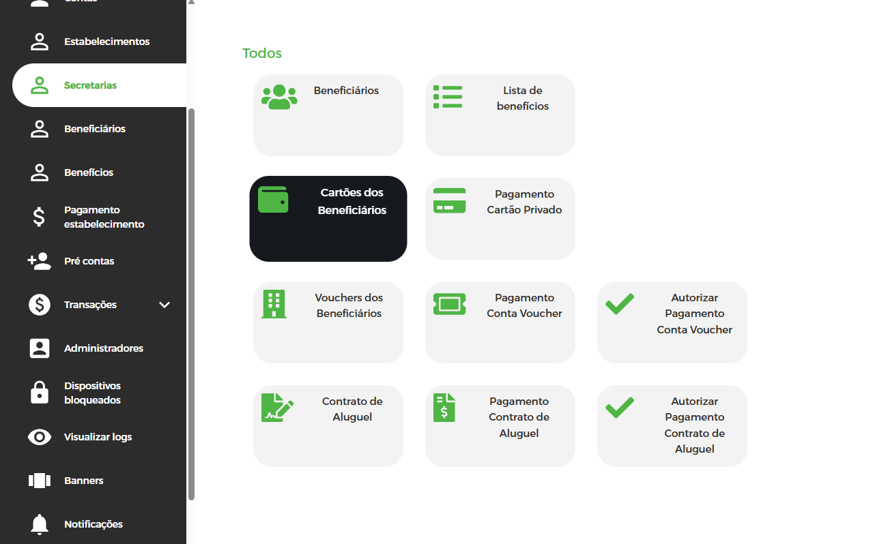This screenshot has width=873, height=544.
Task: Expand the Transações submenu chevron
Action: click(164, 305)
